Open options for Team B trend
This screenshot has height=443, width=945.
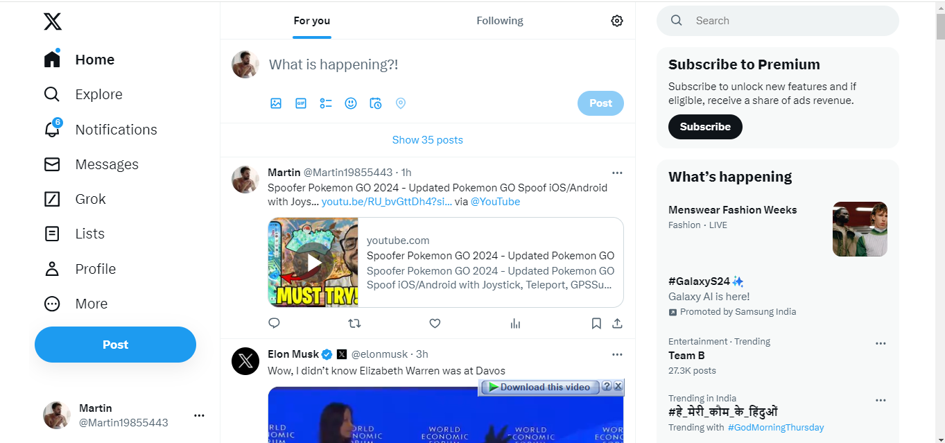coord(881,343)
